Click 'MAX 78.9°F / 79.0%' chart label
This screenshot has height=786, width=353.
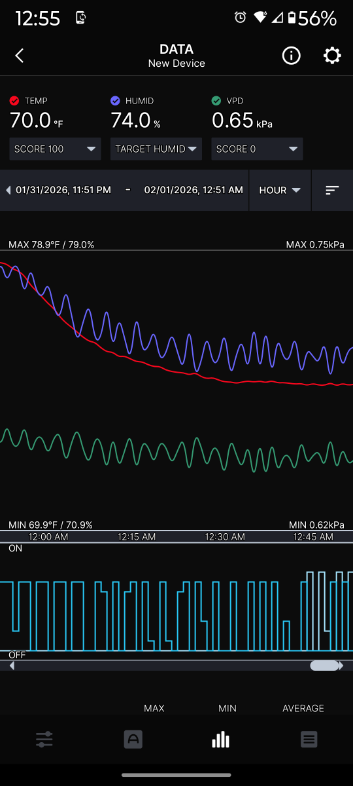(52, 244)
